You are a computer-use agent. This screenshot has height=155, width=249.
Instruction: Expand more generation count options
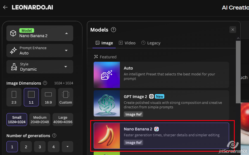click(67, 147)
